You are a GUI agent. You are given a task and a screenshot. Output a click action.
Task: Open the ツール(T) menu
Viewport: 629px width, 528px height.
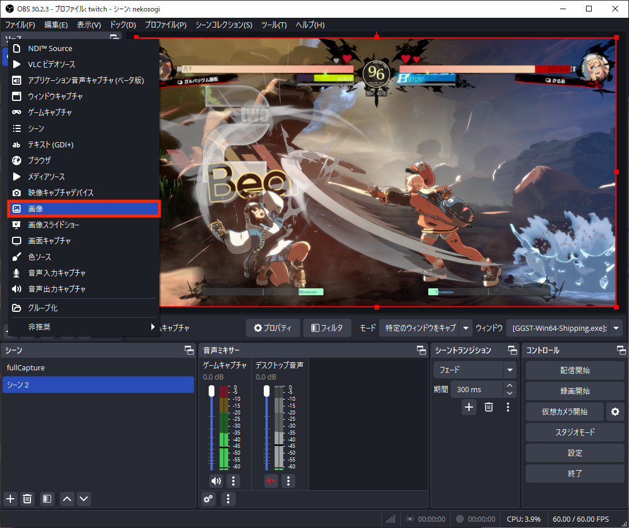tap(274, 25)
